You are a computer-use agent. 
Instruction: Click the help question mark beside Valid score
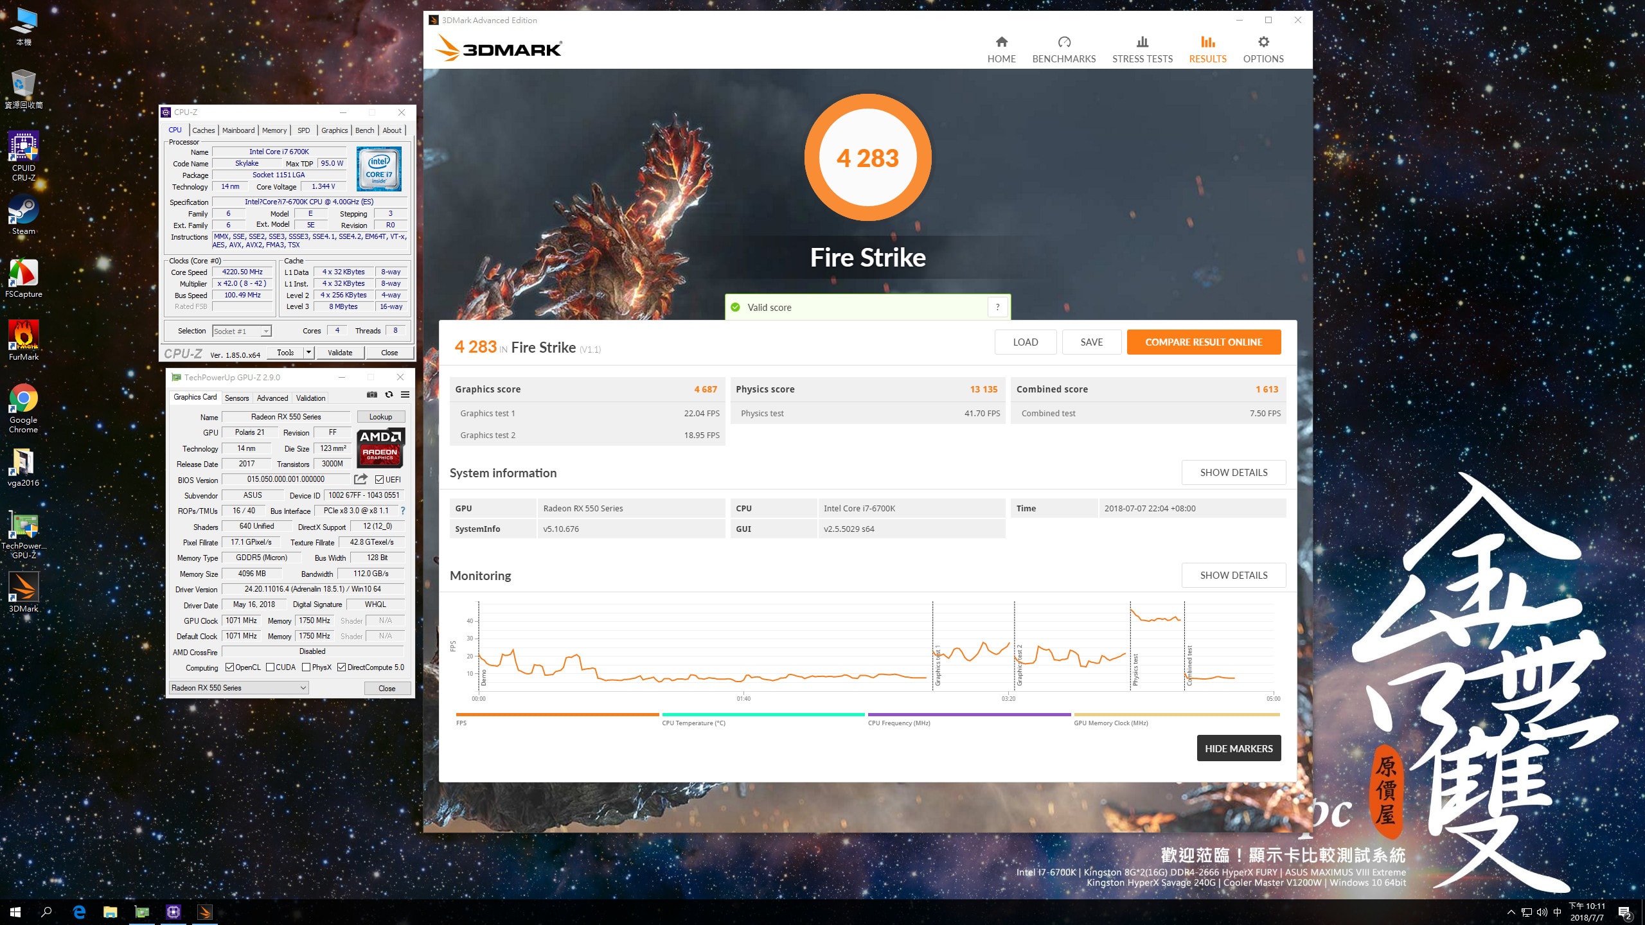tap(997, 308)
